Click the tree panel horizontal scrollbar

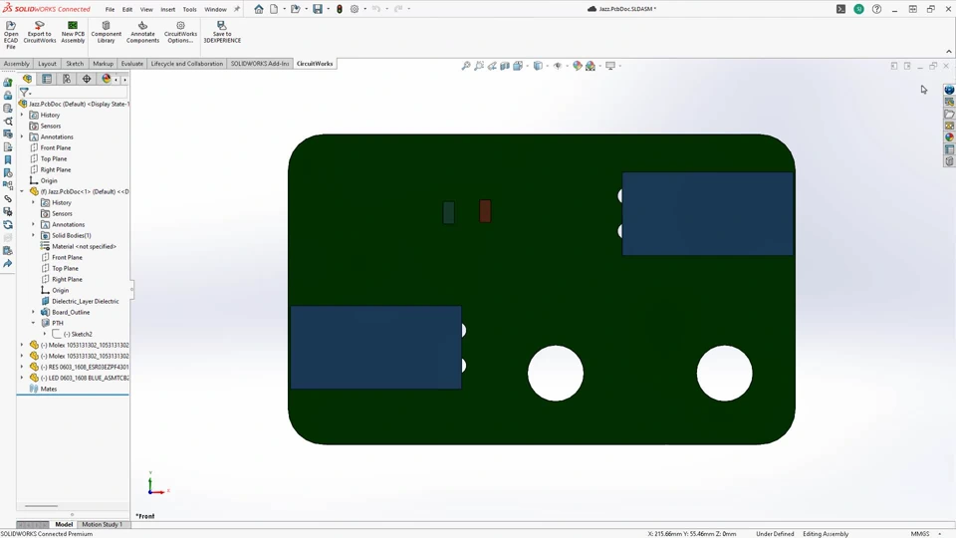click(x=41, y=506)
